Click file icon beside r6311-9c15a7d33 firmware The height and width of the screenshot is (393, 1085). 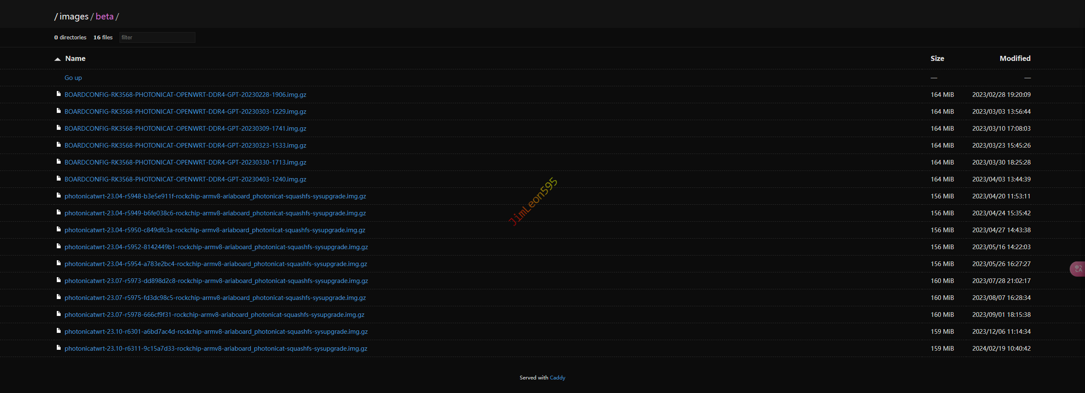pyautogui.click(x=58, y=348)
